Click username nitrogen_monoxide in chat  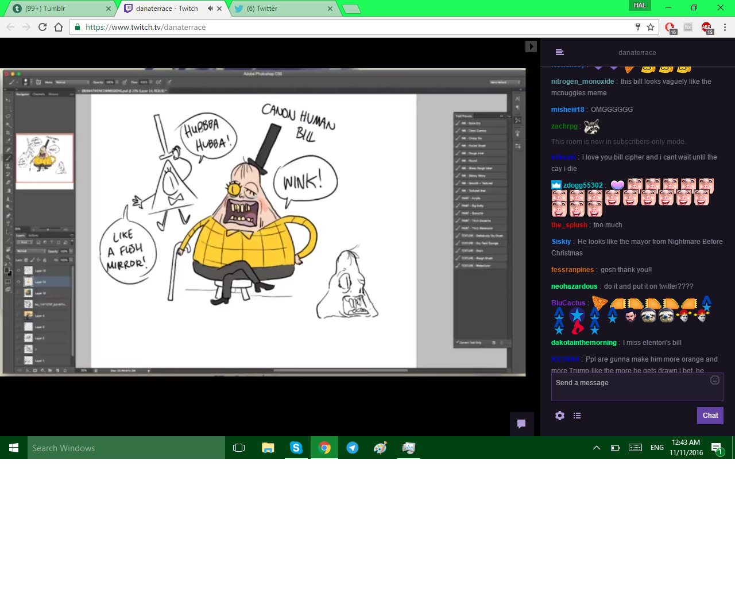pyautogui.click(x=582, y=82)
